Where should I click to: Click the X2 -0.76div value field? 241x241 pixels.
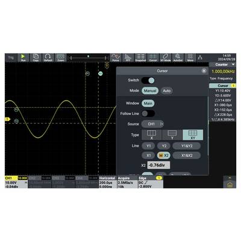[158, 165]
